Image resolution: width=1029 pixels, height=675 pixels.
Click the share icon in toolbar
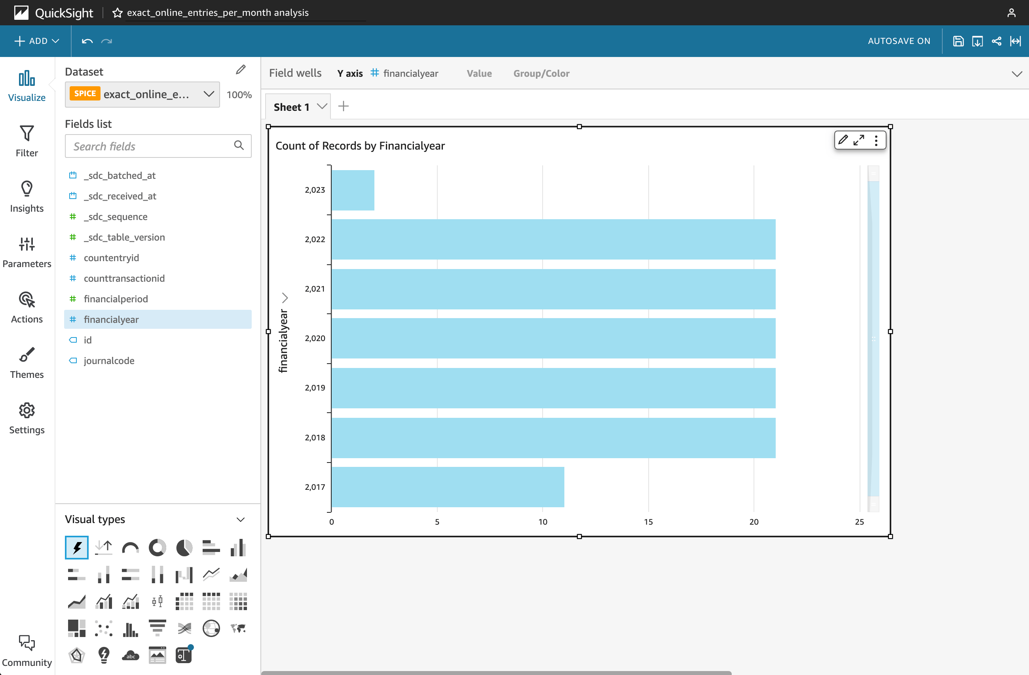[996, 41]
